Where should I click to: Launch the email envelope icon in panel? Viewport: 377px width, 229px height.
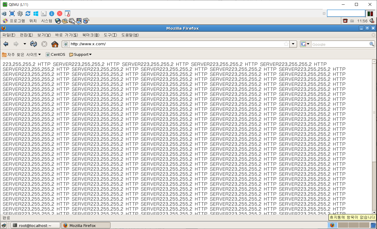coord(65,21)
